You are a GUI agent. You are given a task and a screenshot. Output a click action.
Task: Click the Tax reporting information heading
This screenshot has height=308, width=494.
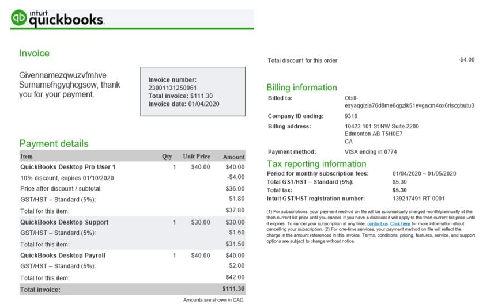316,164
